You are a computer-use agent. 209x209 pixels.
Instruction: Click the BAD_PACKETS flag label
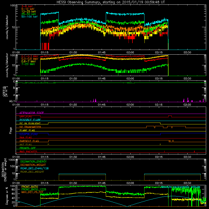pos(28,152)
